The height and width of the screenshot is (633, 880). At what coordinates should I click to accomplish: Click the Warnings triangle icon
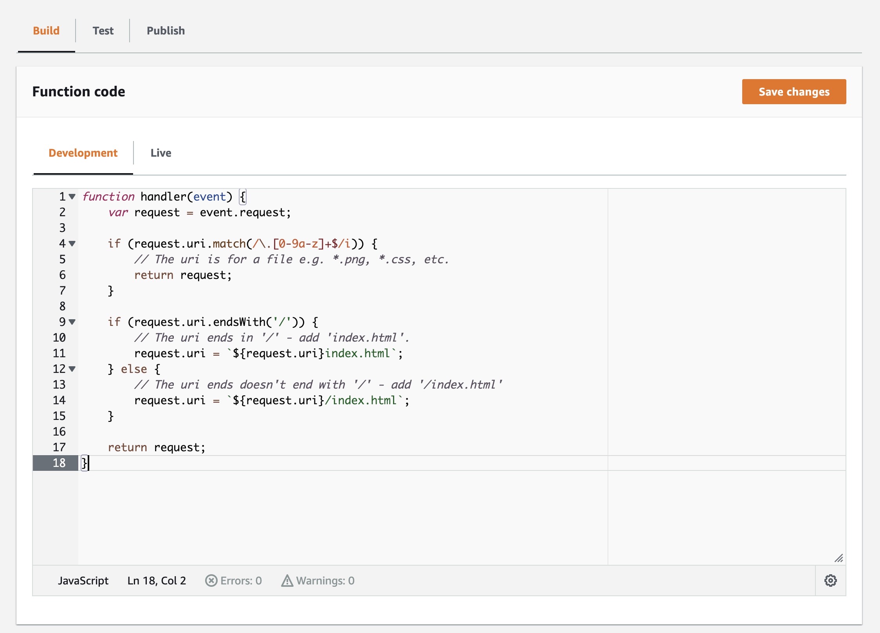click(x=287, y=581)
